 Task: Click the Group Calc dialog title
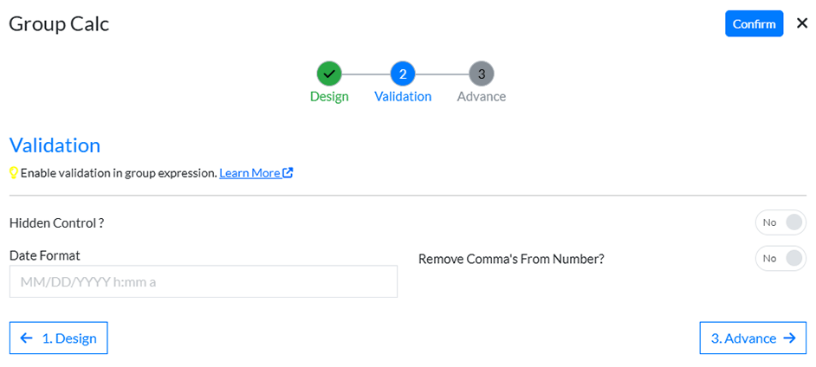pos(59,23)
